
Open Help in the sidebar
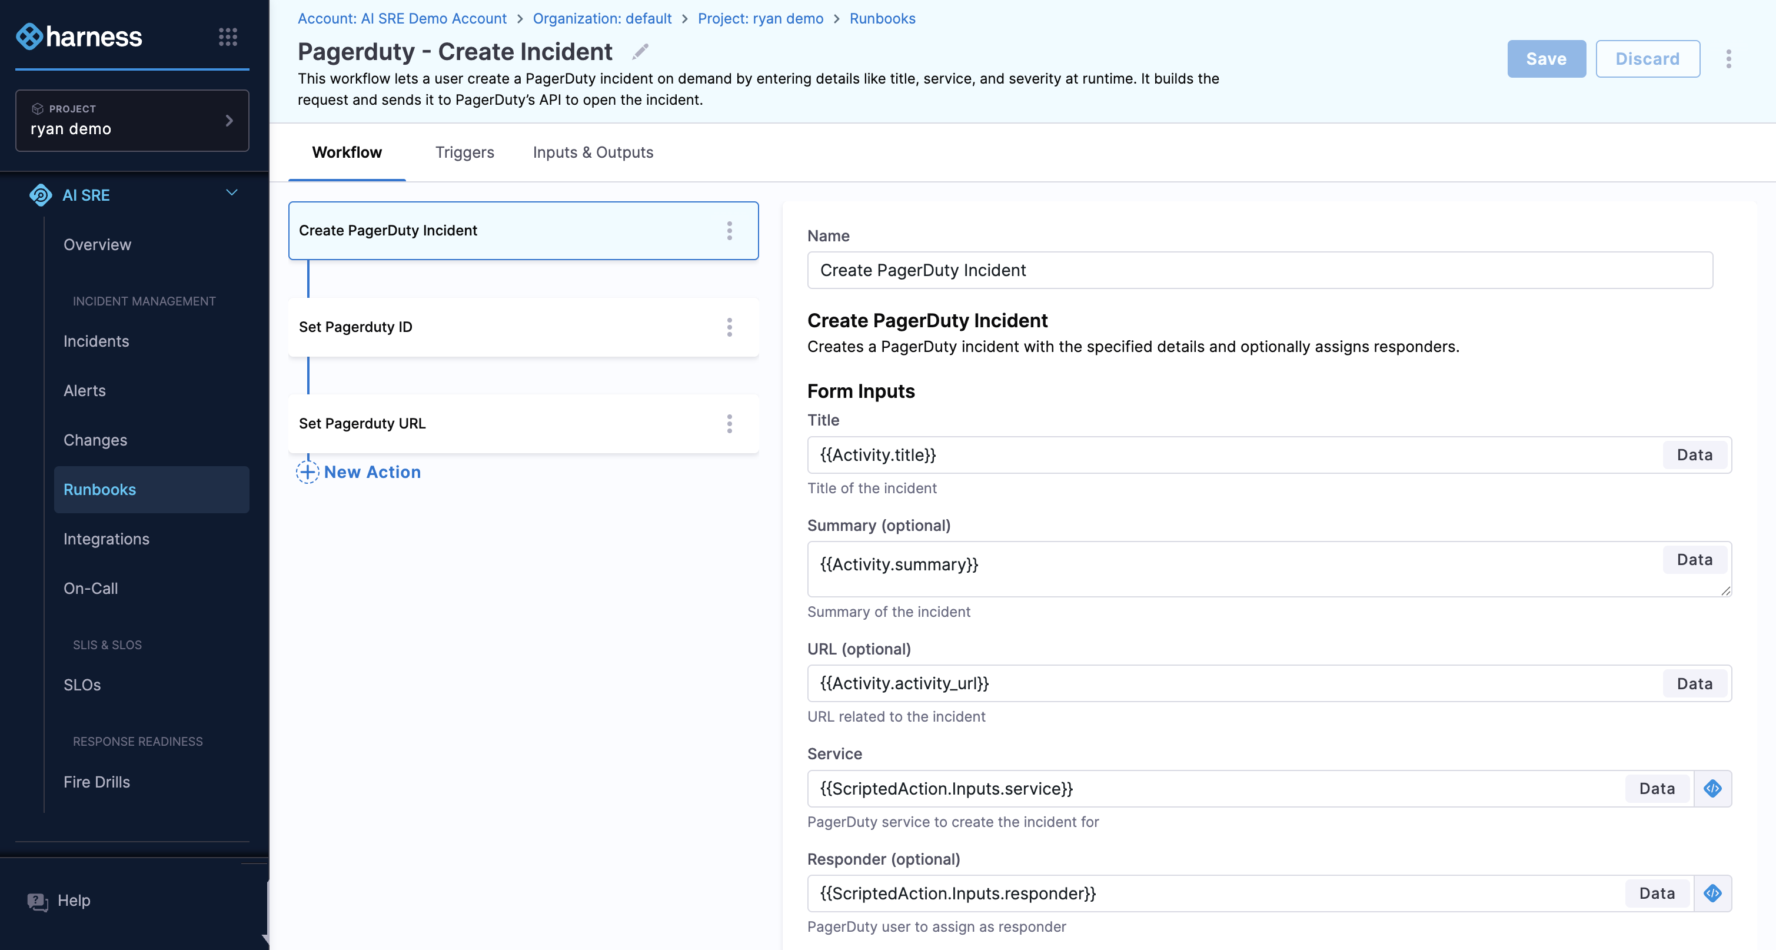[x=59, y=901]
